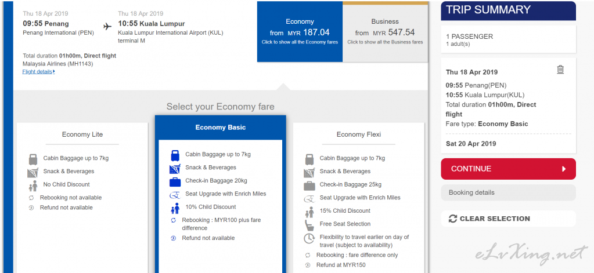Click the Economy Basic rebooking arrows icon
This screenshot has height=273, width=594.
[174, 220]
